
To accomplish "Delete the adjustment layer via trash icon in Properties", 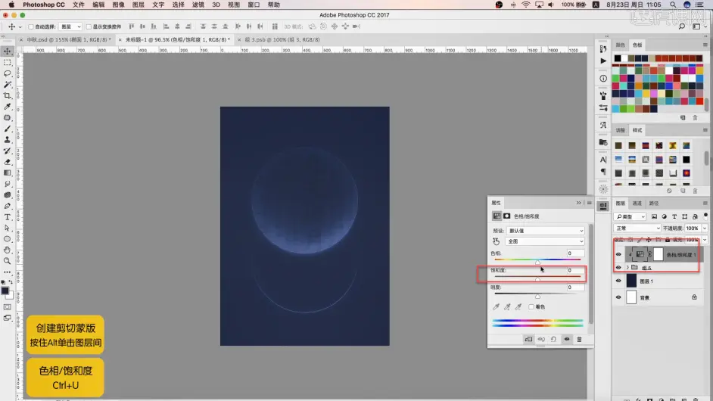I will [x=579, y=339].
